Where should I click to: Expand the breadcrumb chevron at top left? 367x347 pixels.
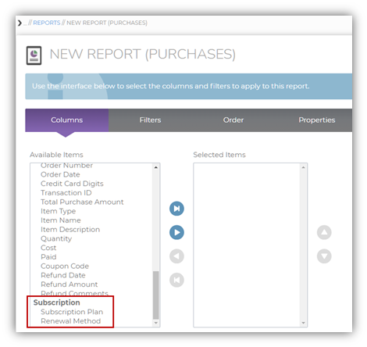[20, 23]
